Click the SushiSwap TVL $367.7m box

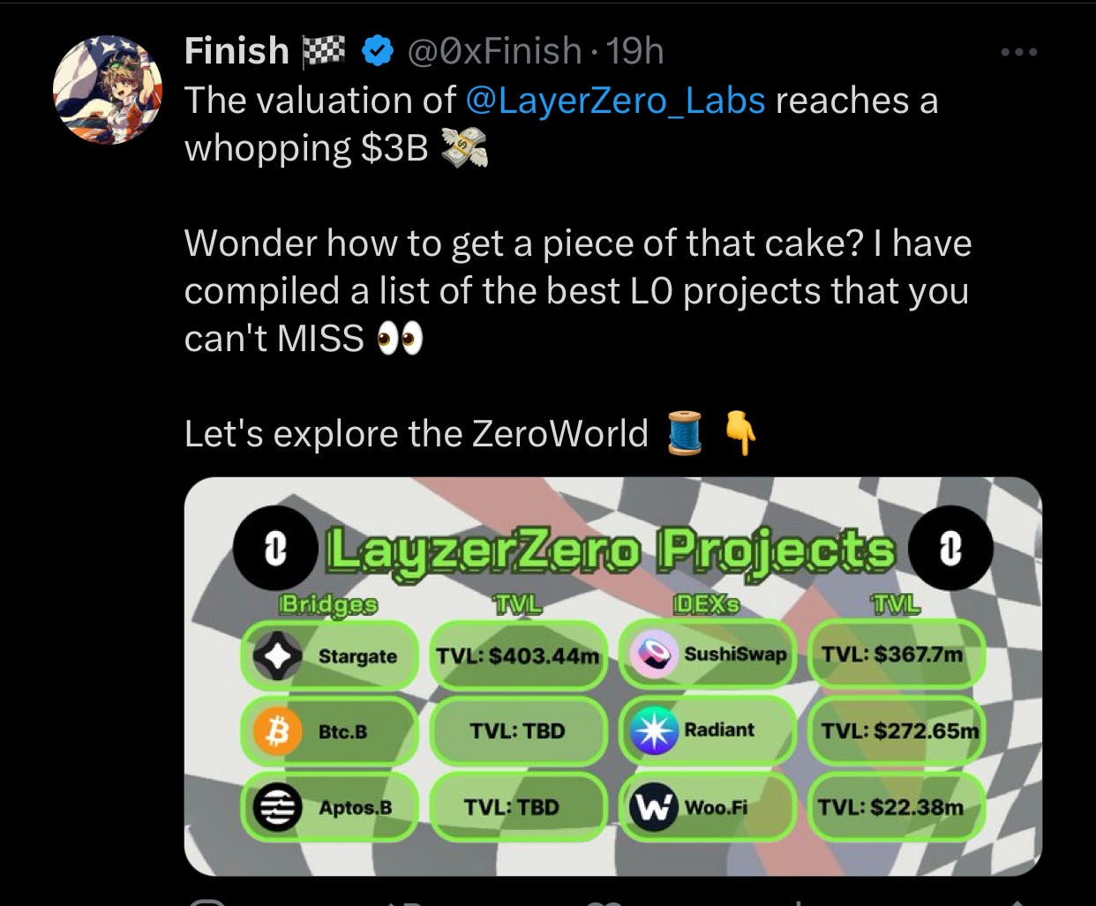(896, 655)
